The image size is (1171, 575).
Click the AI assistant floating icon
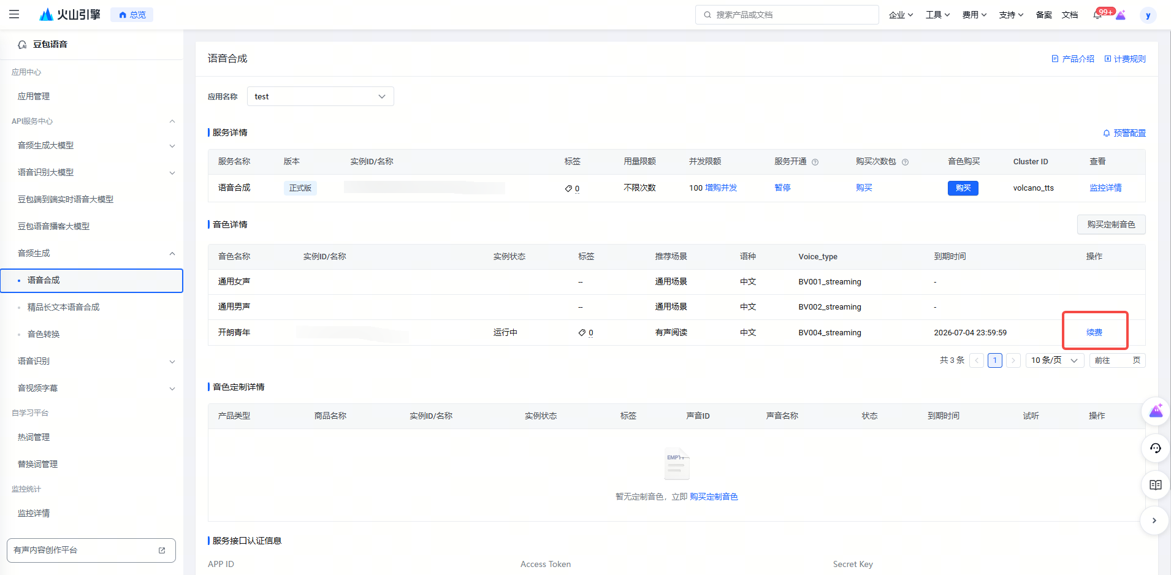coord(1155,411)
